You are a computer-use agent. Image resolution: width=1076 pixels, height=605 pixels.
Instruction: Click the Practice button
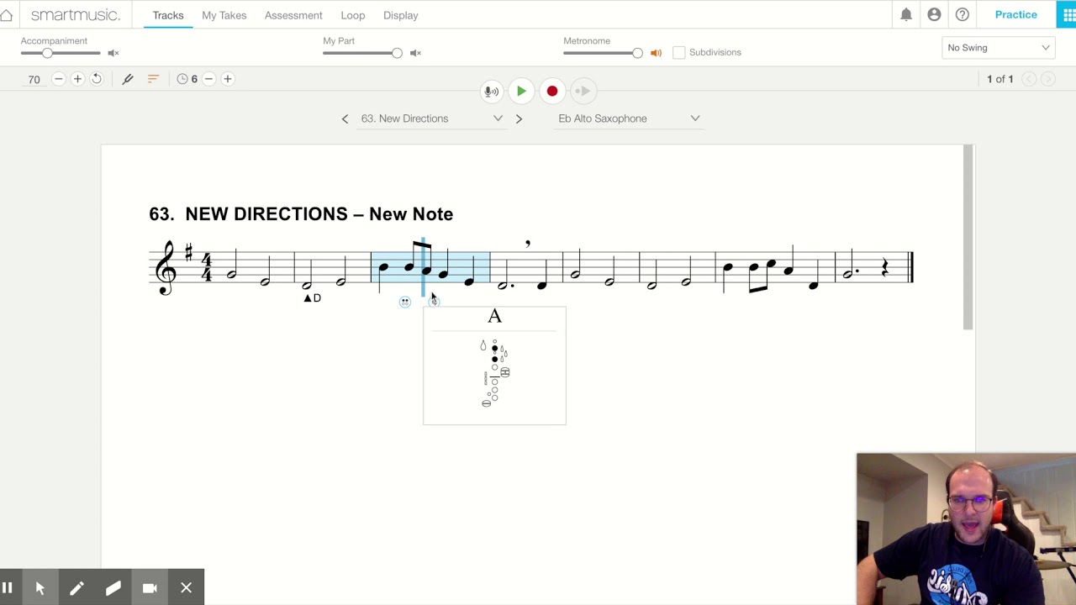click(x=1015, y=14)
